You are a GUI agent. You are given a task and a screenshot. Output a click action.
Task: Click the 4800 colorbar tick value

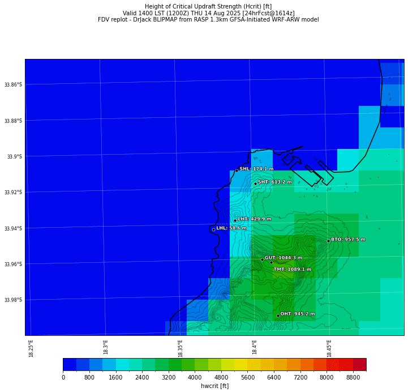221,377
